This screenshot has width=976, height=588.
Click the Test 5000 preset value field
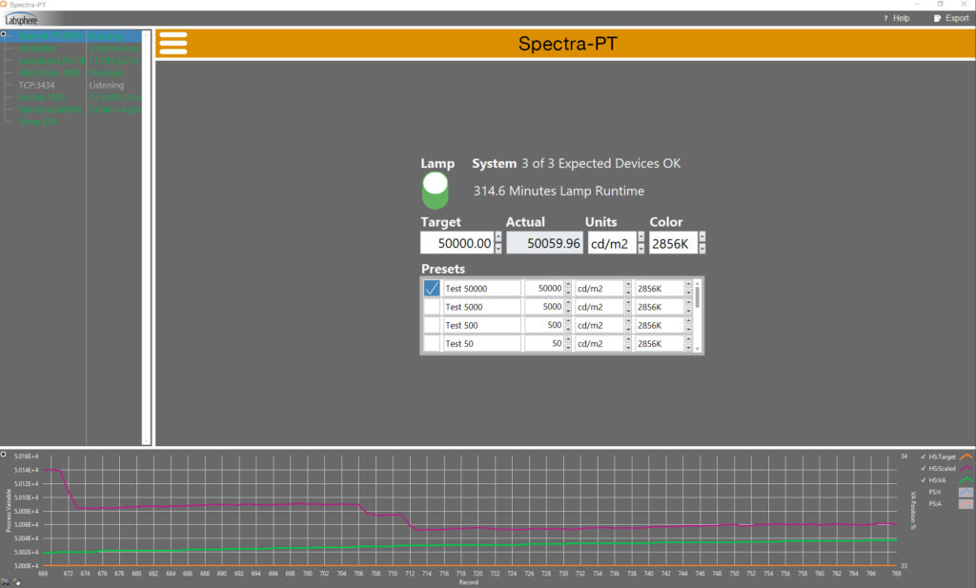coord(544,307)
